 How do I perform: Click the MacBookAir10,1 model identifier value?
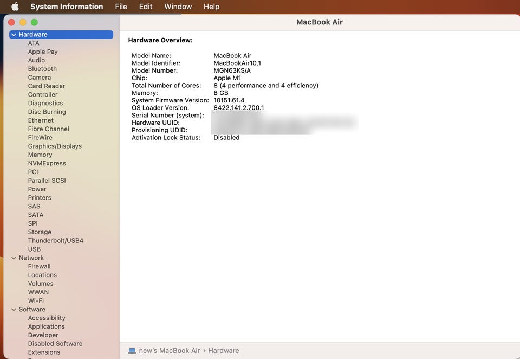(237, 63)
